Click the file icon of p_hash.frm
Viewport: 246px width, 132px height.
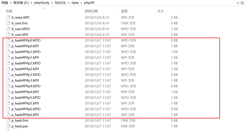[x=8, y=121]
